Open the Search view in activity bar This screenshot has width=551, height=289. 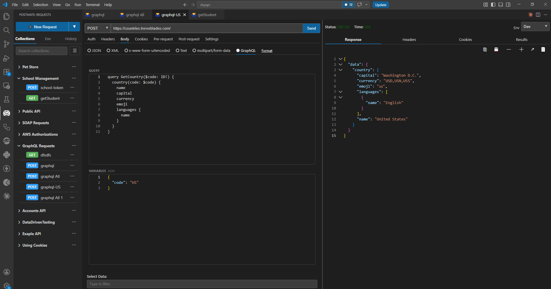[6, 30]
